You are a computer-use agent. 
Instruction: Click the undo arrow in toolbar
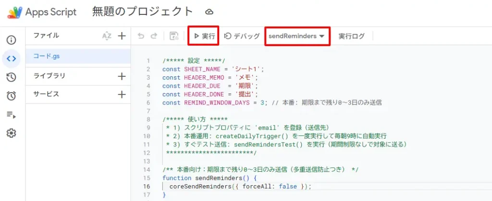coord(141,36)
